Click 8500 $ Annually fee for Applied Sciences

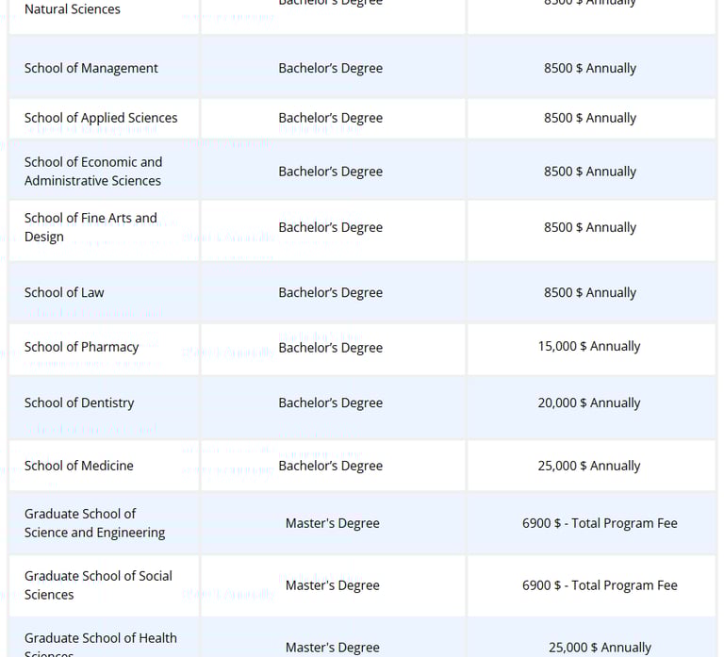click(590, 118)
